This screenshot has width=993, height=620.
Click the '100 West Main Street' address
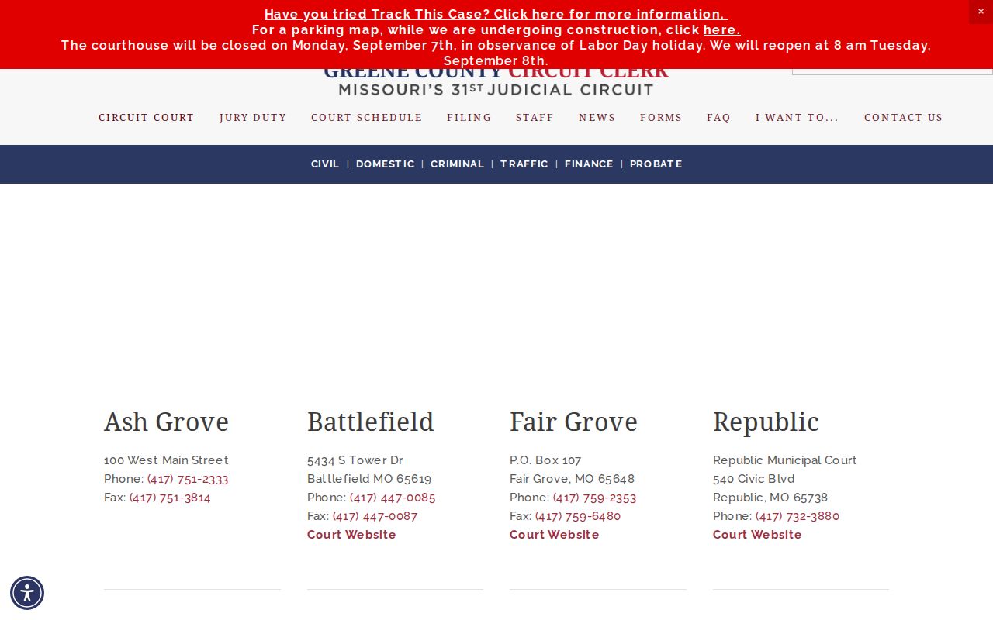[166, 460]
